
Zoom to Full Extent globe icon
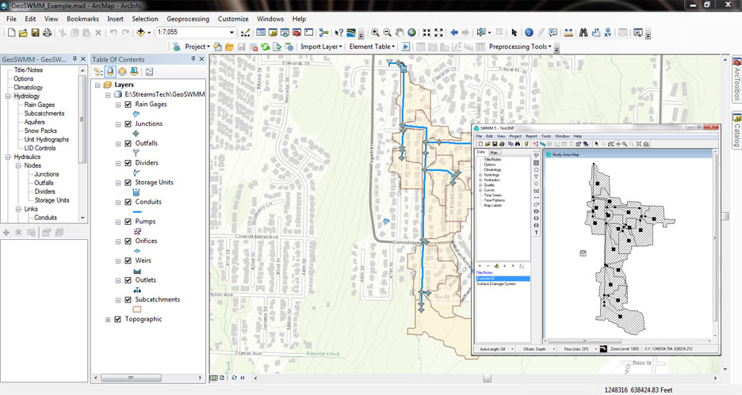tap(411, 32)
